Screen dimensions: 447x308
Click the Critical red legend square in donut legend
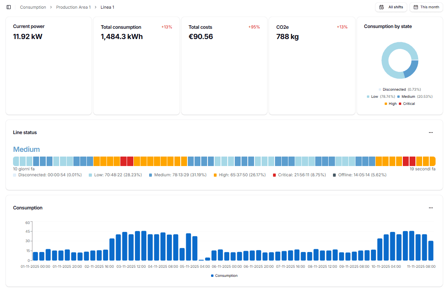coord(400,104)
